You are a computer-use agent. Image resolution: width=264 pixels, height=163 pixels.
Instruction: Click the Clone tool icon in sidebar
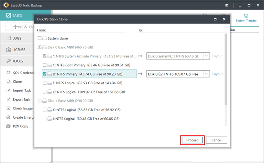[x=8, y=81]
